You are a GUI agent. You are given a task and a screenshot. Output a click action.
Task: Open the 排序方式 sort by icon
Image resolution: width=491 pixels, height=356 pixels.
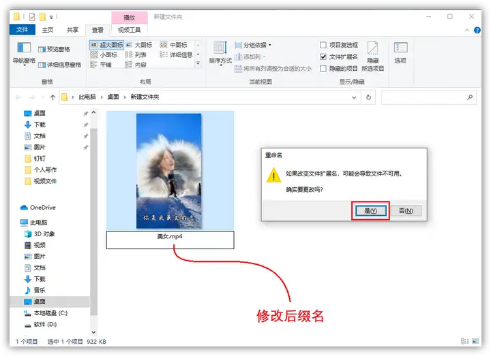click(220, 52)
